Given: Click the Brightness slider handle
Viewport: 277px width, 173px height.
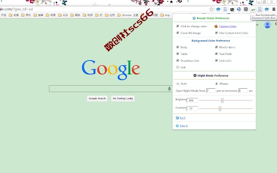Looking at the screenshot, I should 222,100.
